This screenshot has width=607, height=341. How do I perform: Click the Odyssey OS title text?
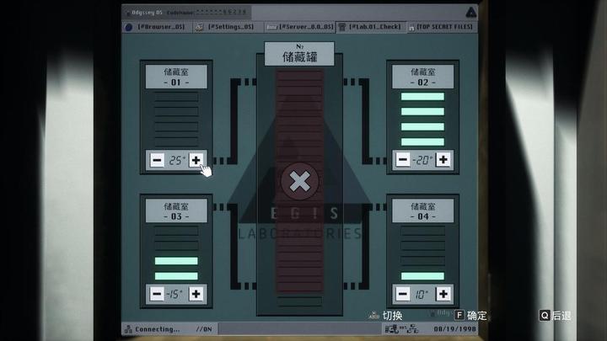tap(147, 13)
